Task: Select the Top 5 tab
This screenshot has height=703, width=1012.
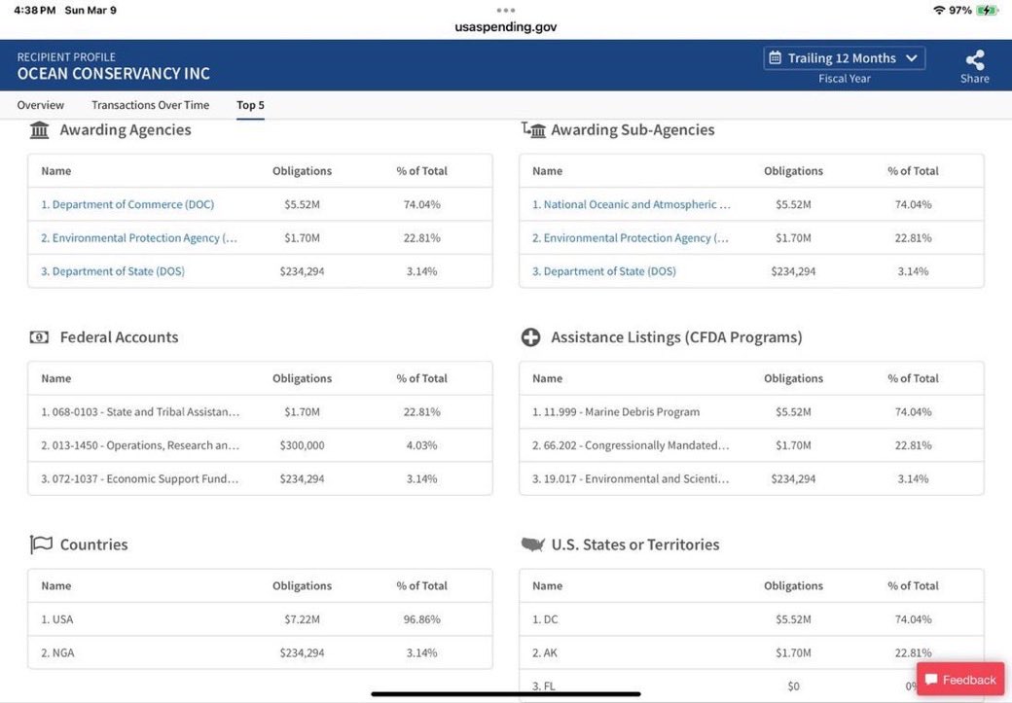Action: click(x=250, y=105)
